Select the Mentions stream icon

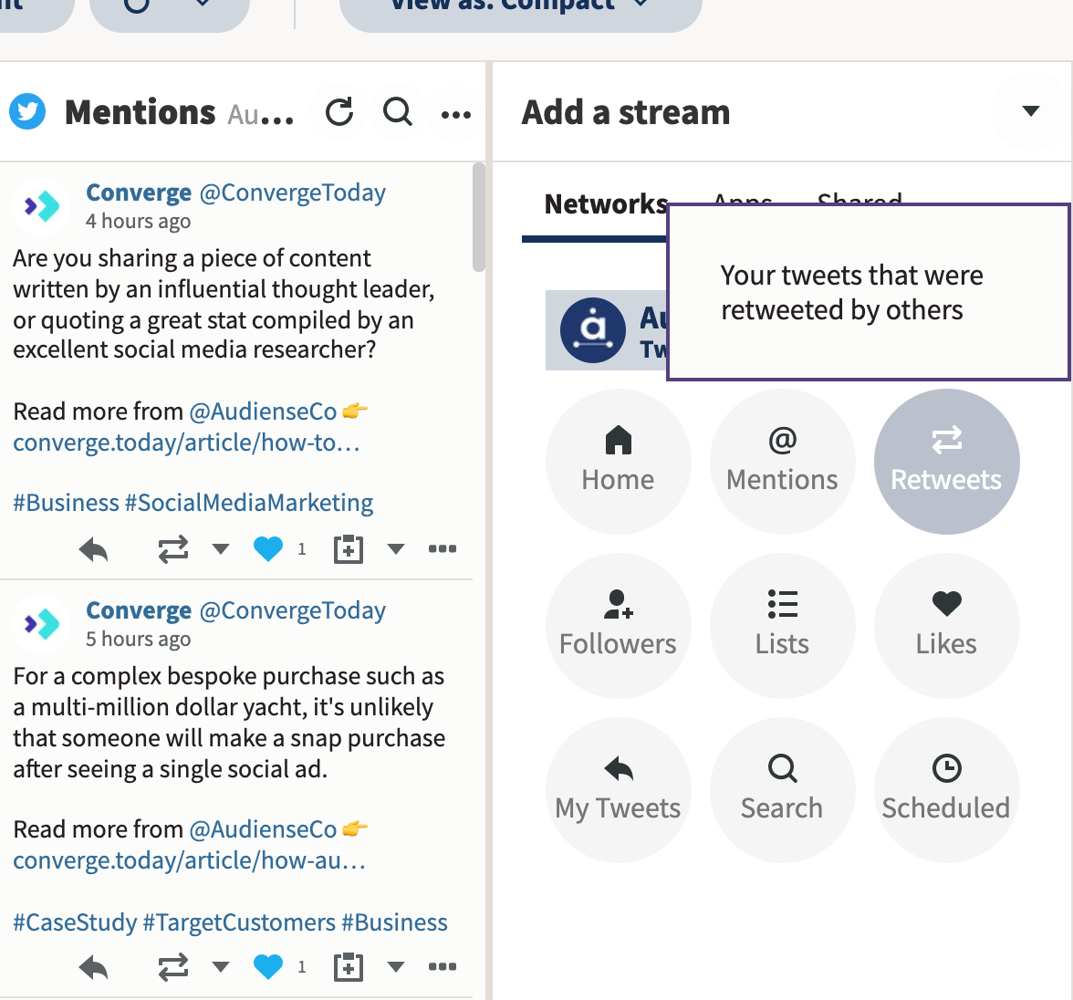[x=782, y=461]
